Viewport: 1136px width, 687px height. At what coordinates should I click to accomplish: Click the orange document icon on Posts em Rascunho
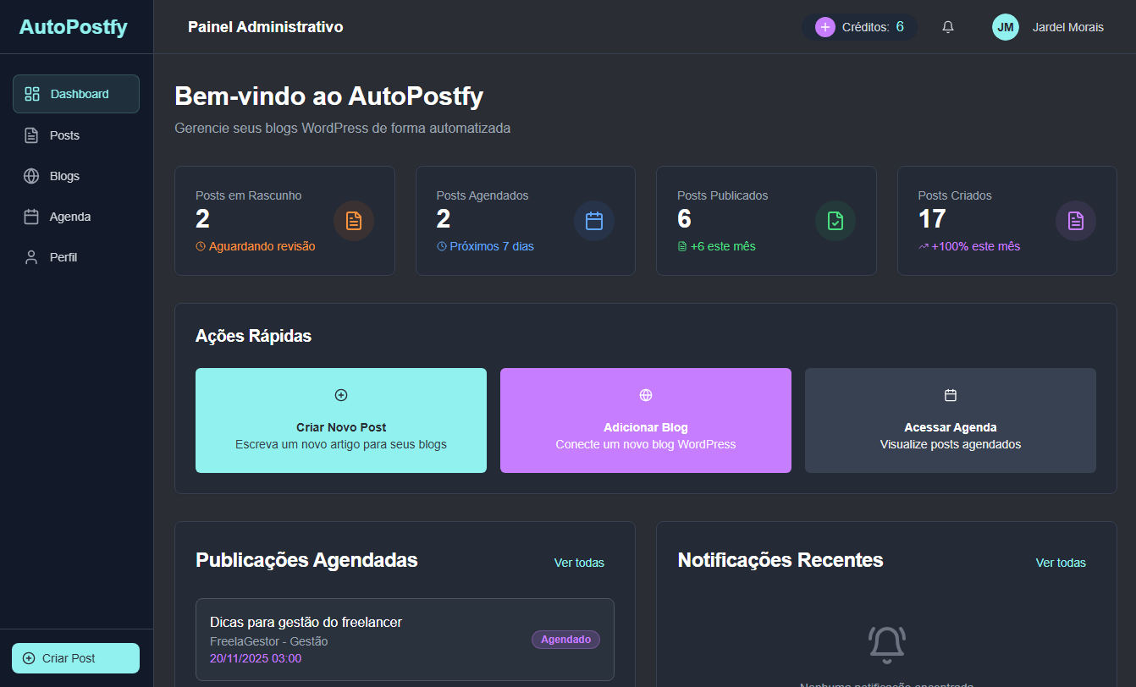pos(354,221)
